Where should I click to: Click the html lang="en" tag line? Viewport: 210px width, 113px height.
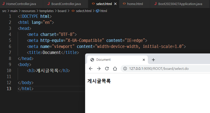coord(36,22)
